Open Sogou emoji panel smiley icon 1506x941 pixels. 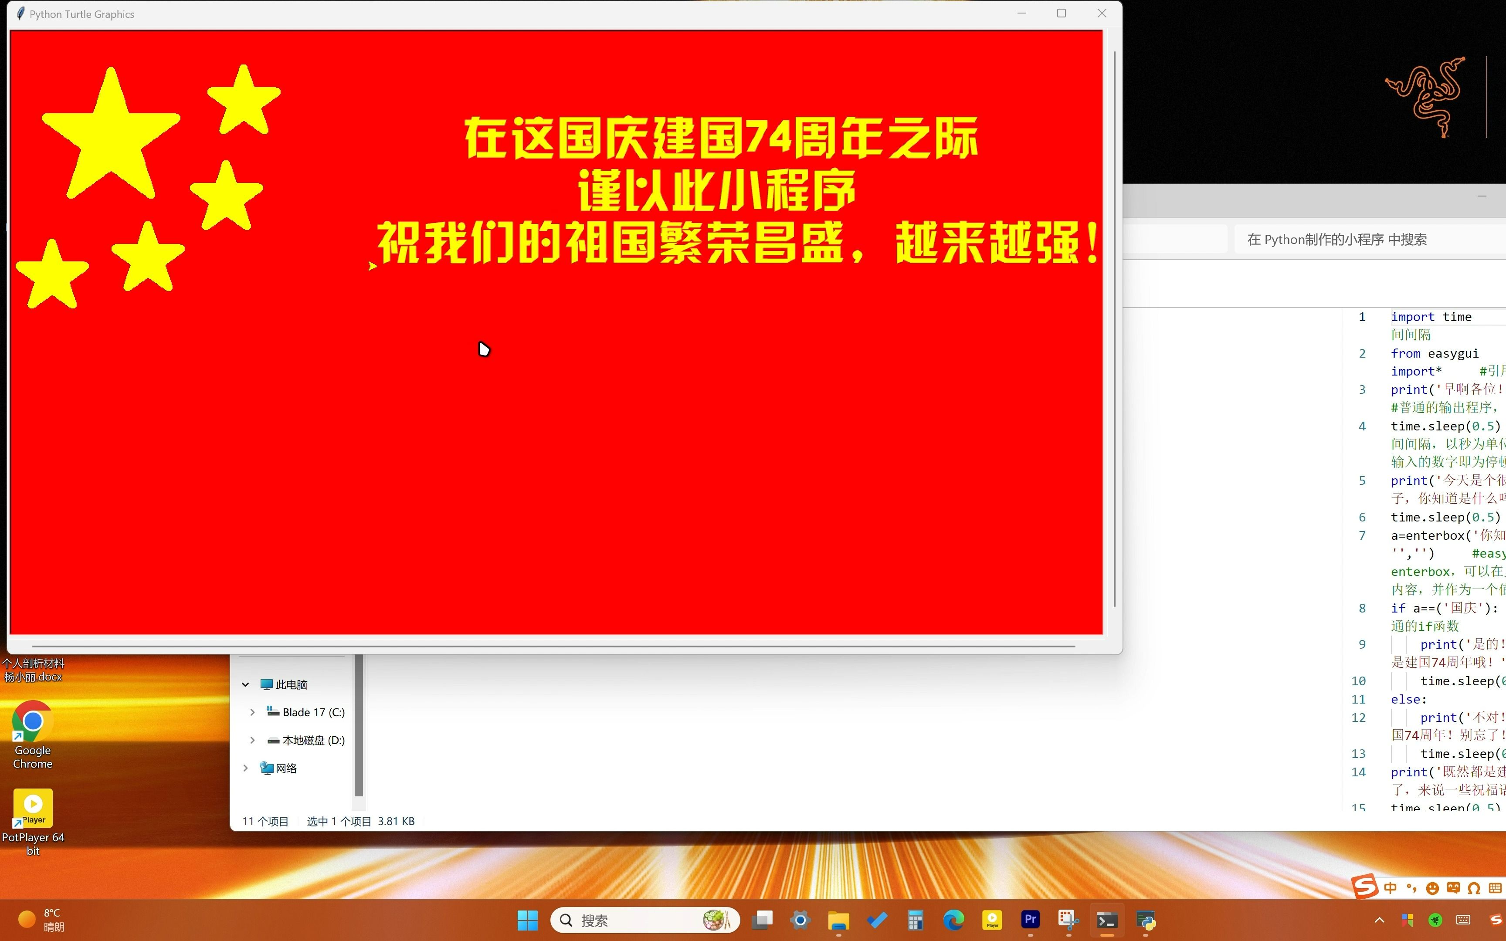coord(1432,888)
